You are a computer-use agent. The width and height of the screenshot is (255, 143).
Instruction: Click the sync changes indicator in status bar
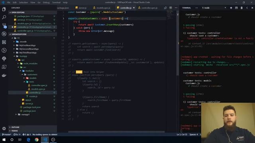pos(17,134)
